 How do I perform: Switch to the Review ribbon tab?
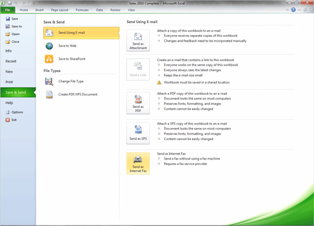(x=115, y=10)
